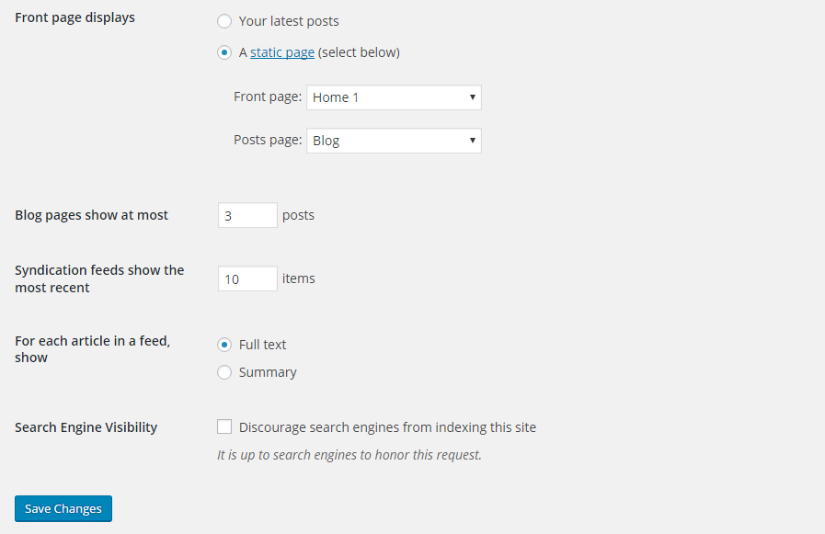Open the Front page dropdown showing Home 1

coord(394,97)
